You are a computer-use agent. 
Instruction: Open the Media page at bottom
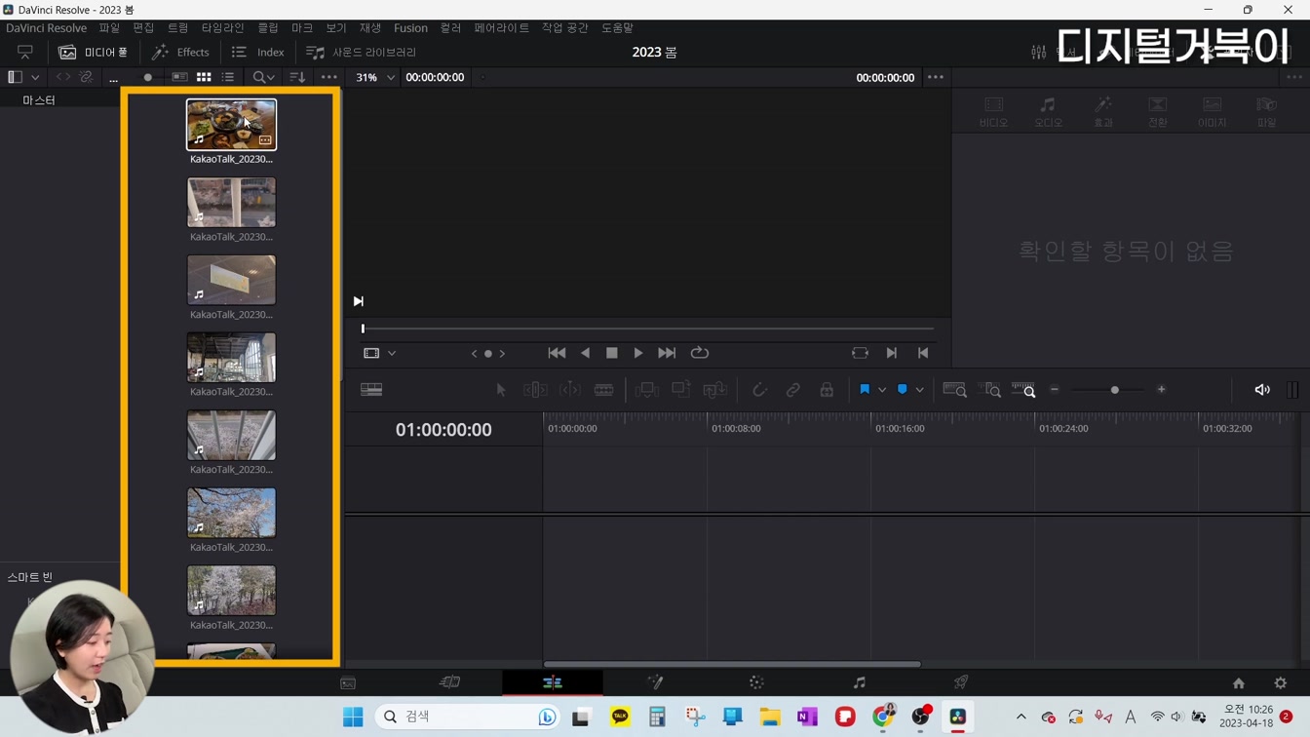(348, 683)
